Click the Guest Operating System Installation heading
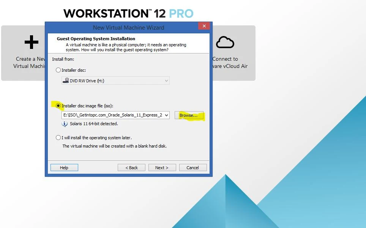Viewport: 366px width, 228px height. pyautogui.click(x=96, y=39)
